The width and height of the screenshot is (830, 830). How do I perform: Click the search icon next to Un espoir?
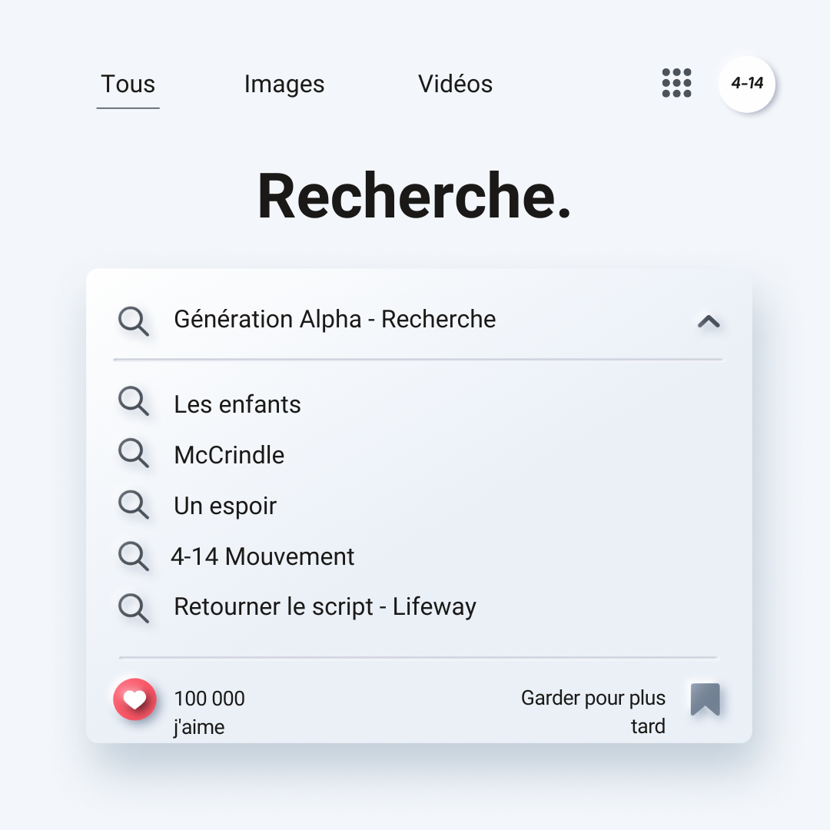(133, 504)
